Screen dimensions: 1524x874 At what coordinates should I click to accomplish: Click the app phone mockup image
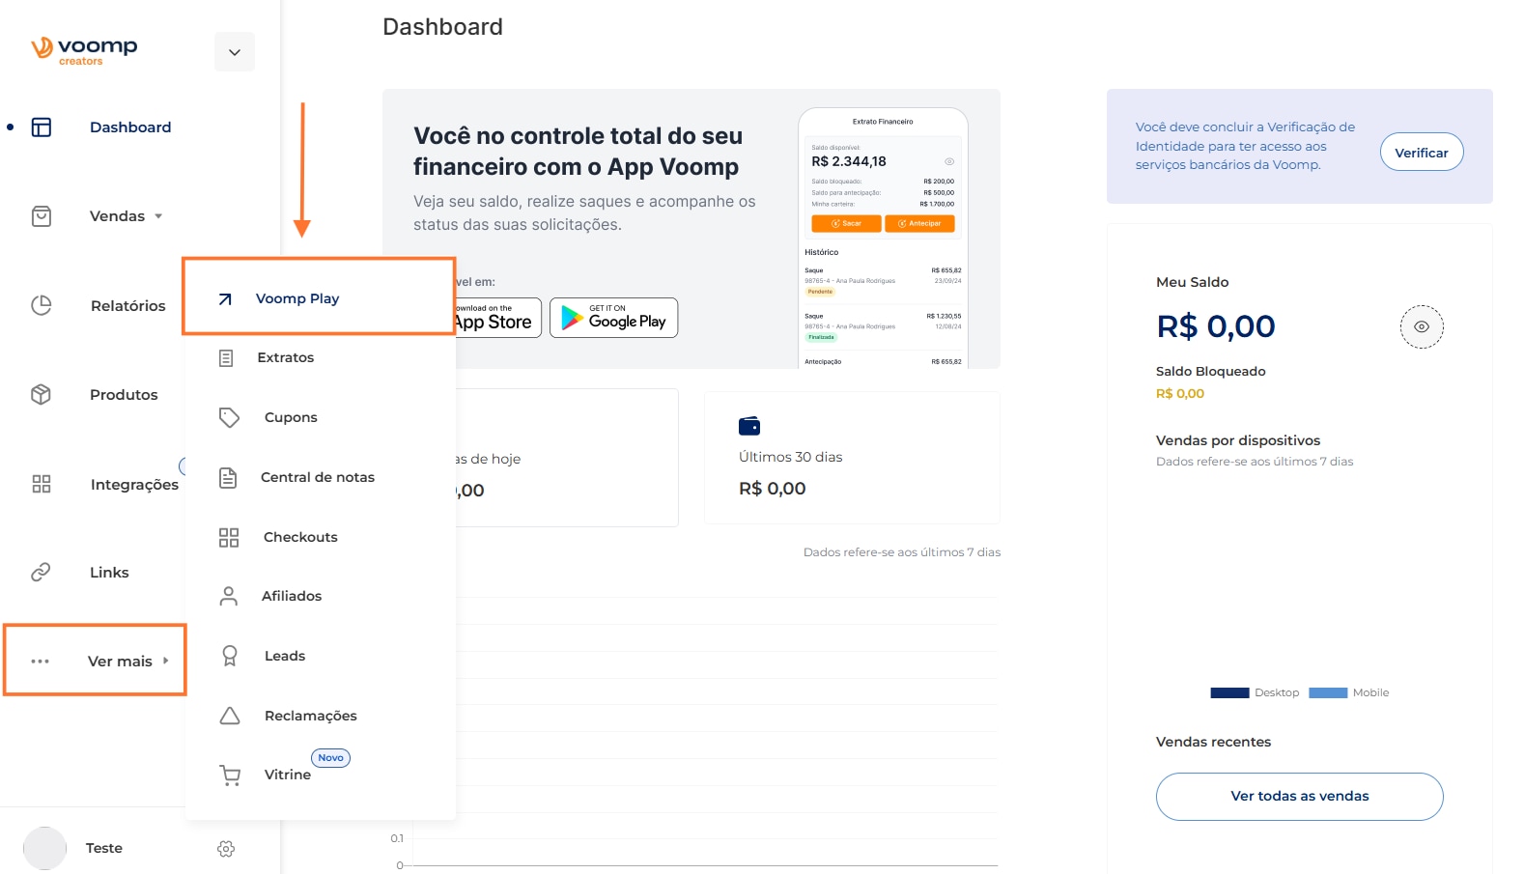point(883,238)
